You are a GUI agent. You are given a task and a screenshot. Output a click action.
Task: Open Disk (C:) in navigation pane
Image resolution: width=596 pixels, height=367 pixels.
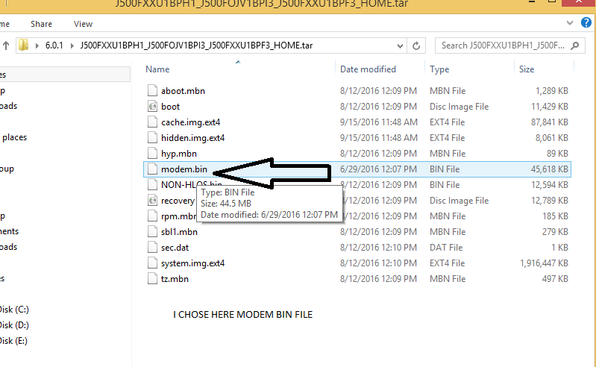[14, 310]
